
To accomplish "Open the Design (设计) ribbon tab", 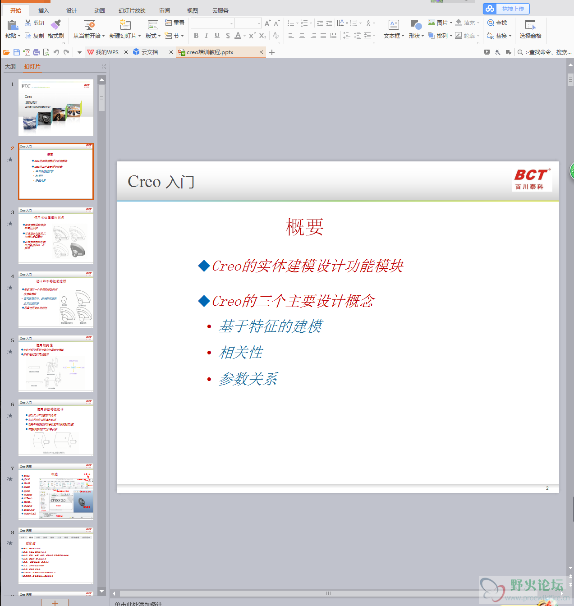I will pos(72,10).
